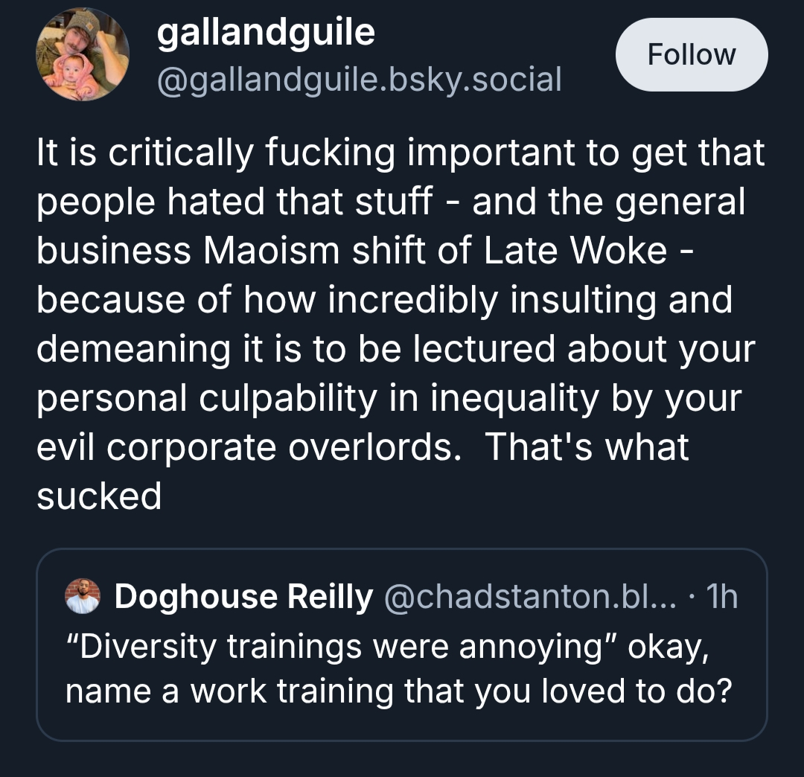The width and height of the screenshot is (804, 777).
Task: Click the phrase "people hated that stuff"
Action: 234,202
